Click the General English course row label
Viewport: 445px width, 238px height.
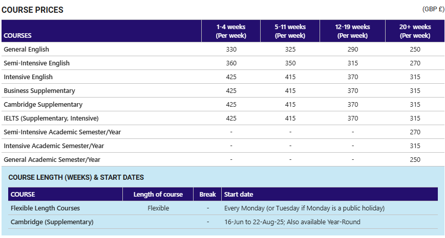pyautogui.click(x=27, y=49)
